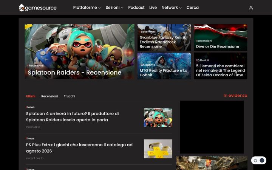Toggle the light/dark theme switch
272x170 pixels.
(x=258, y=160)
